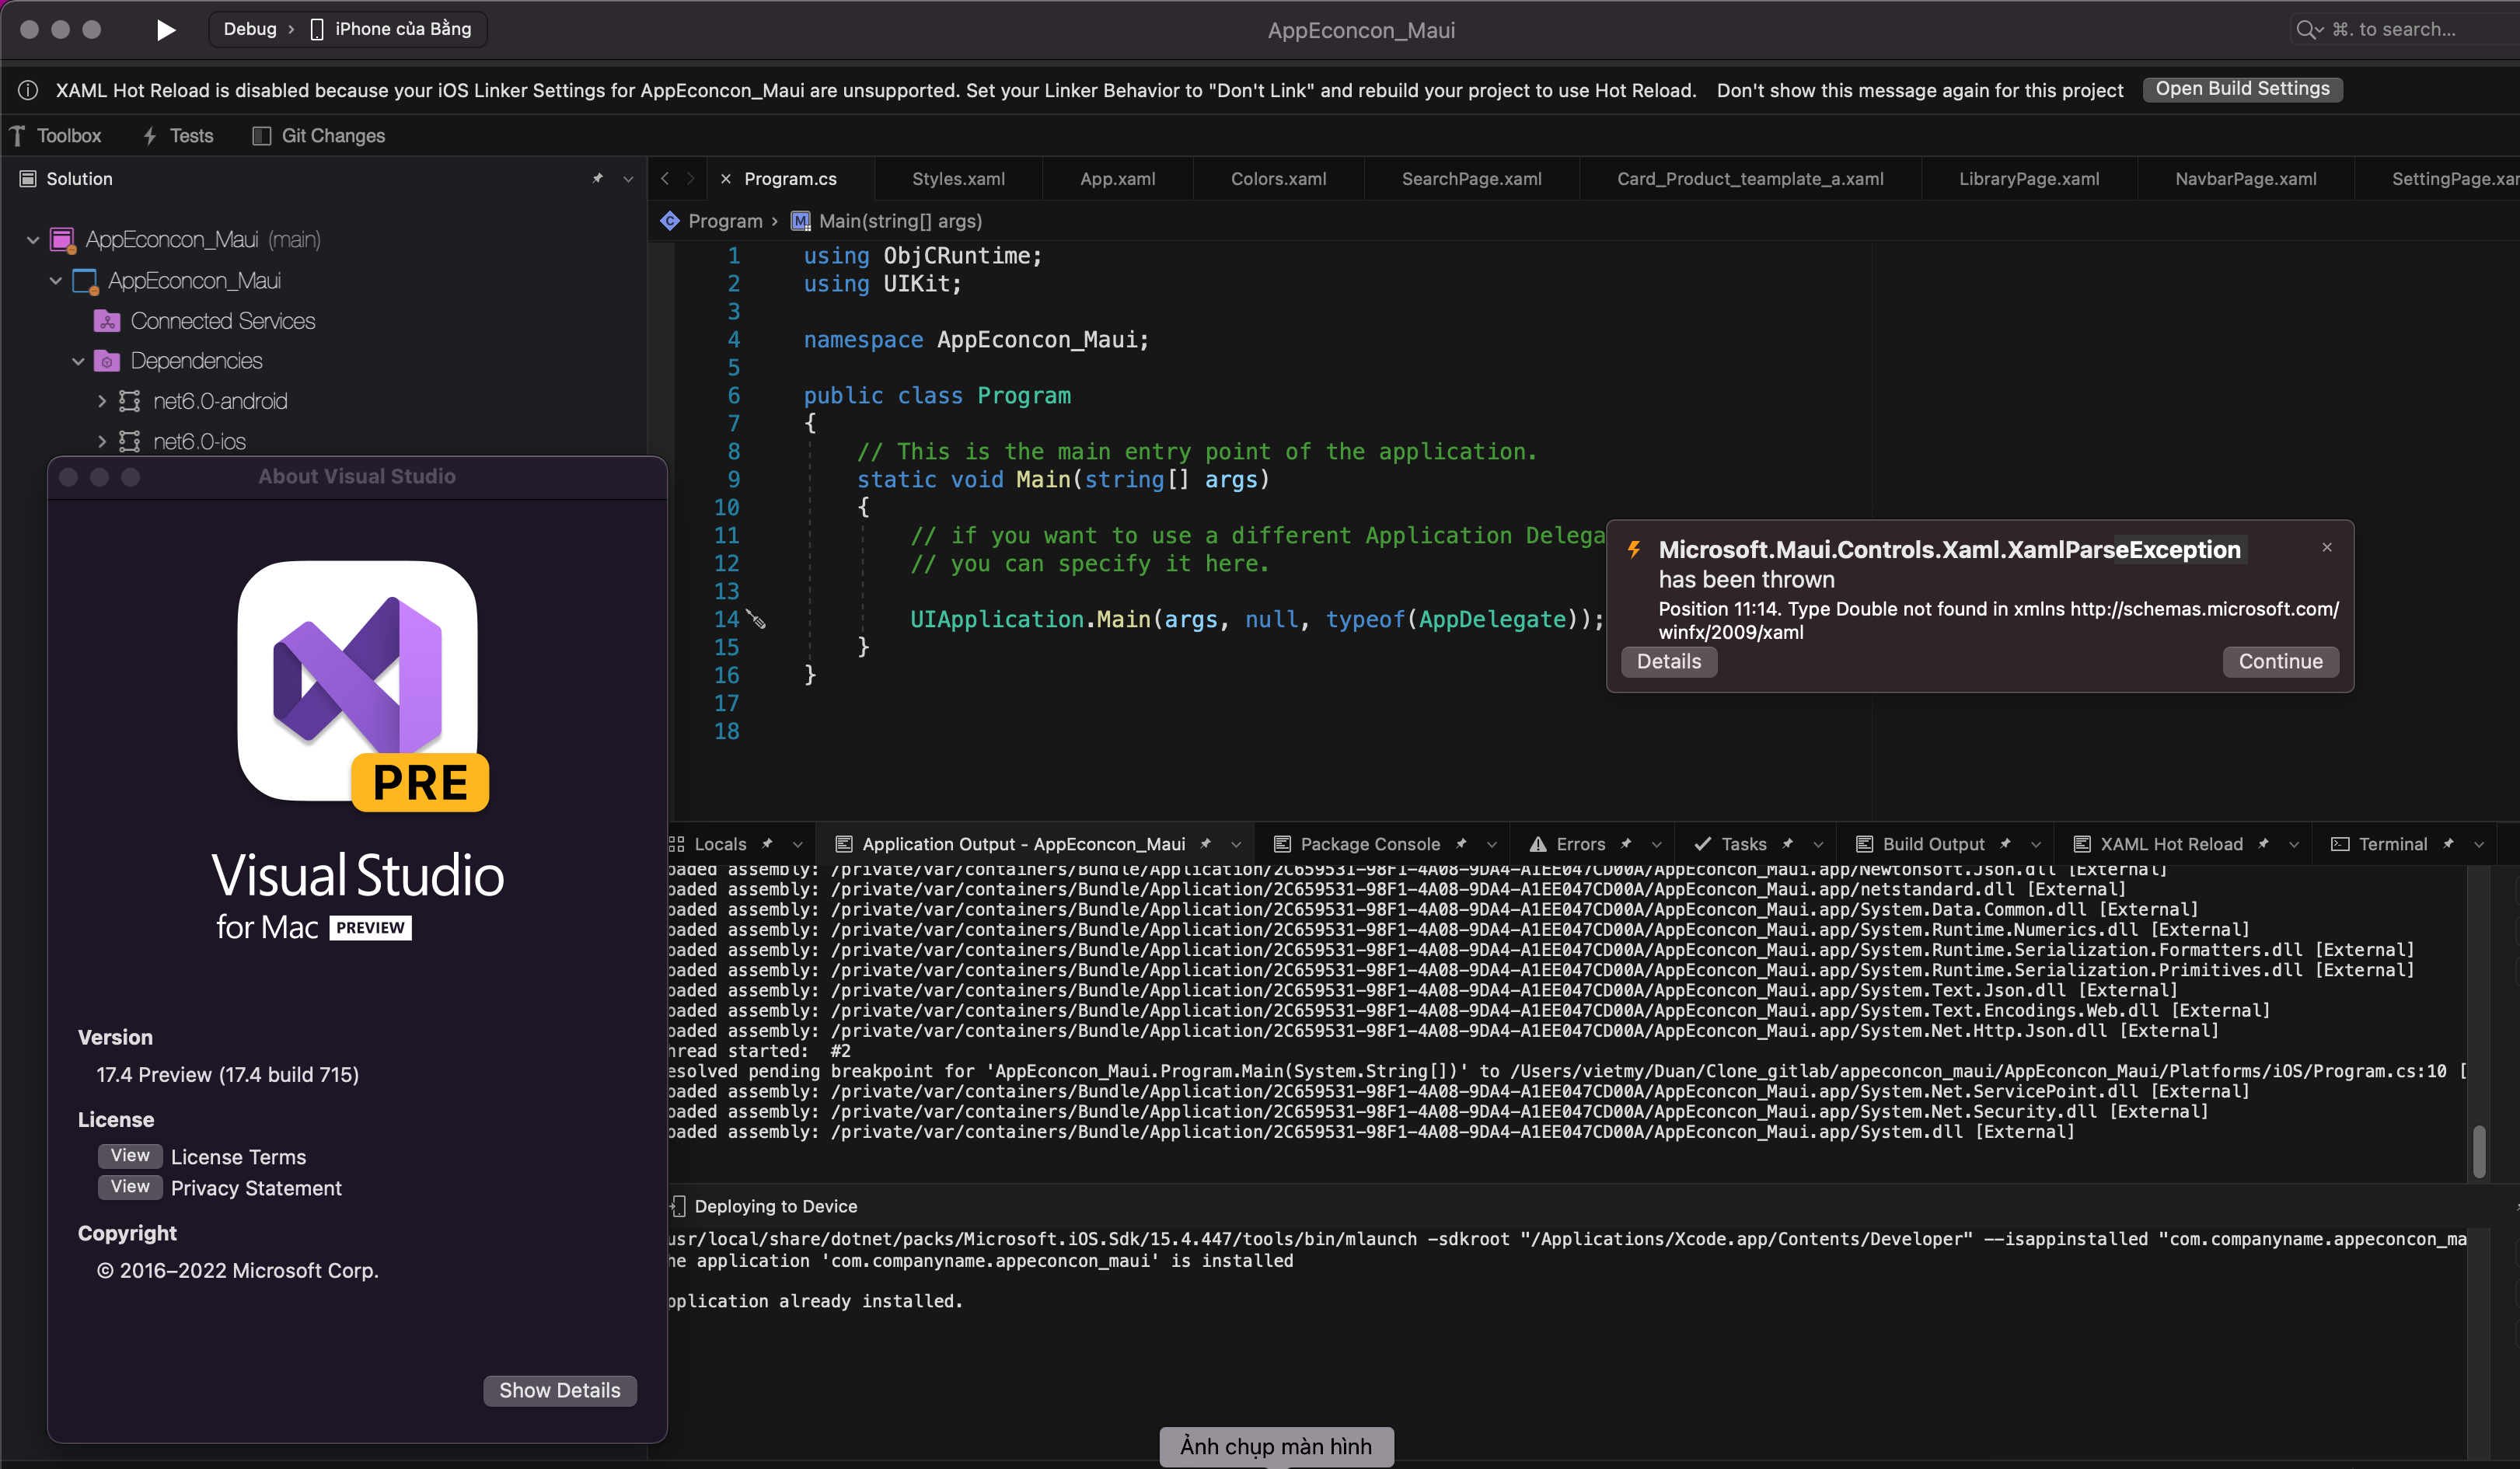Close the Program.cs tab
The width and height of the screenshot is (2520, 1469).
726,179
